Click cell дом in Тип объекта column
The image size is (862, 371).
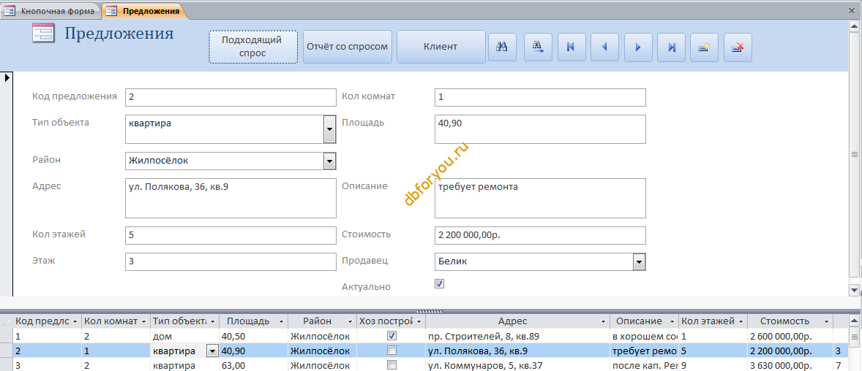(x=184, y=335)
